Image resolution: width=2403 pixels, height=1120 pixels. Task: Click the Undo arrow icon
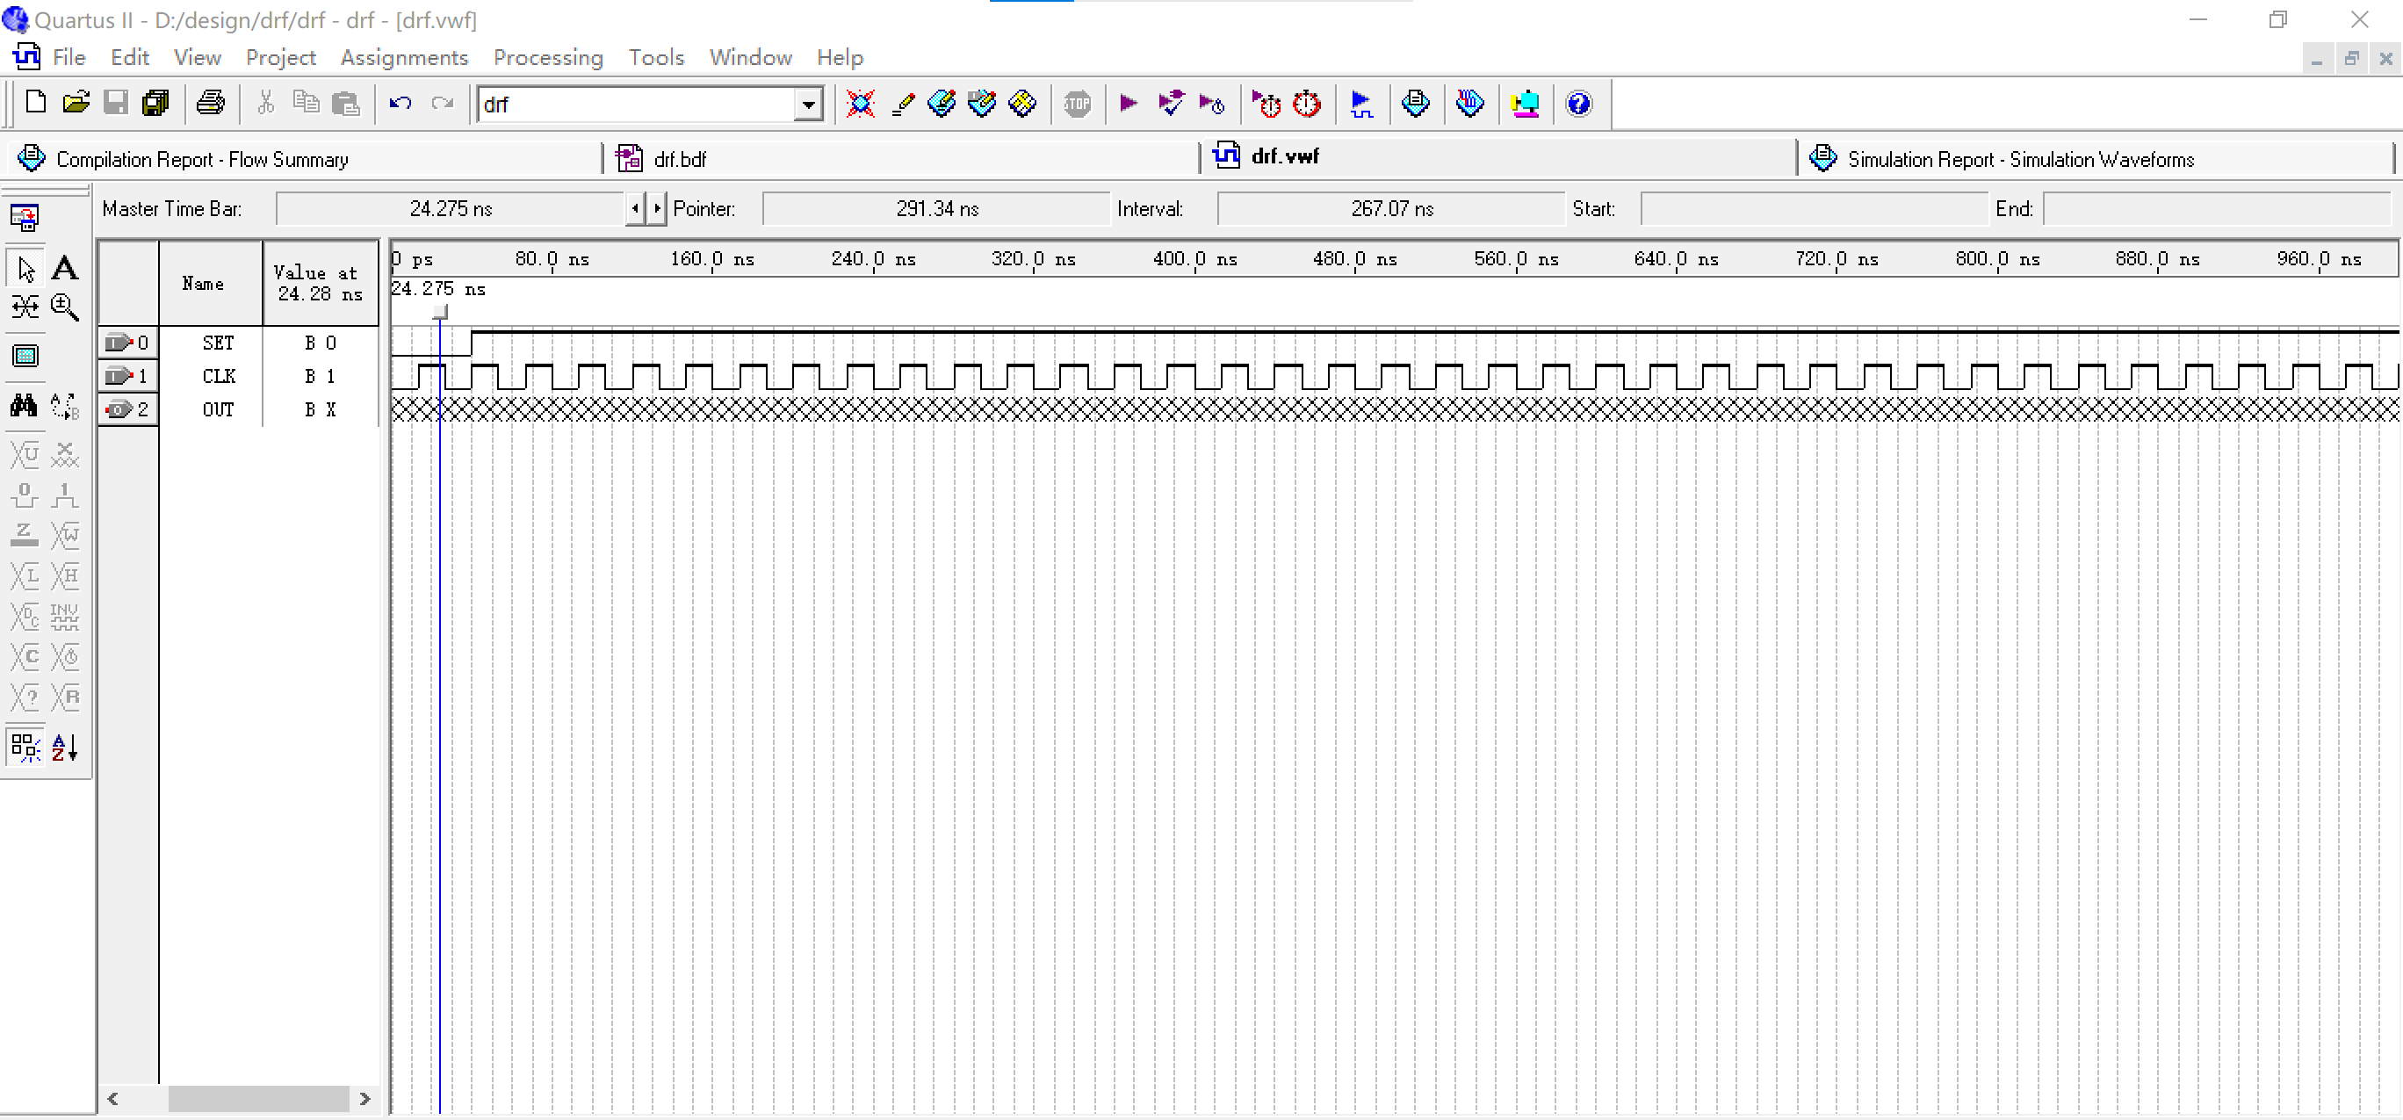point(400,104)
